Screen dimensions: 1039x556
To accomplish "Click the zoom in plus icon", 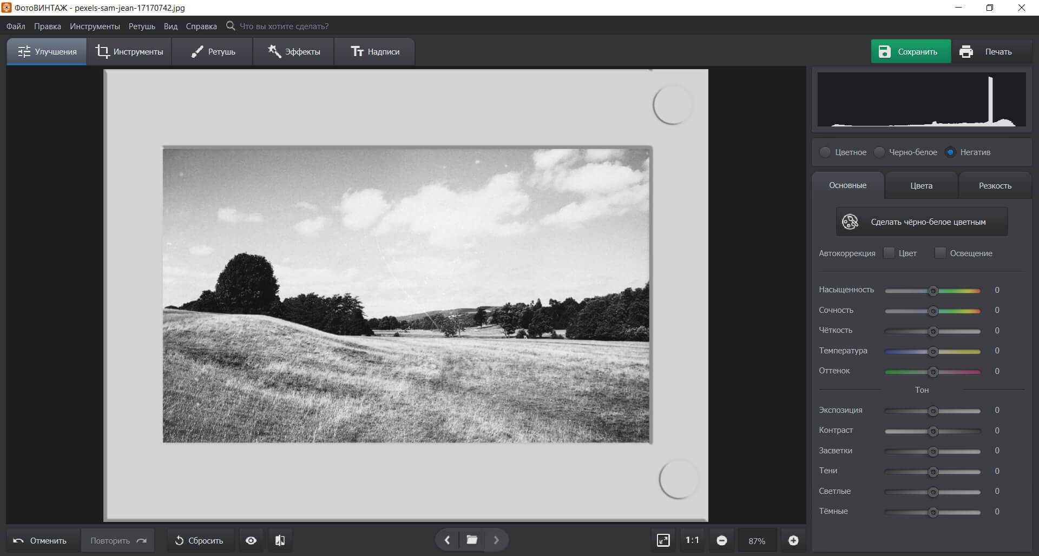I will pyautogui.click(x=793, y=540).
